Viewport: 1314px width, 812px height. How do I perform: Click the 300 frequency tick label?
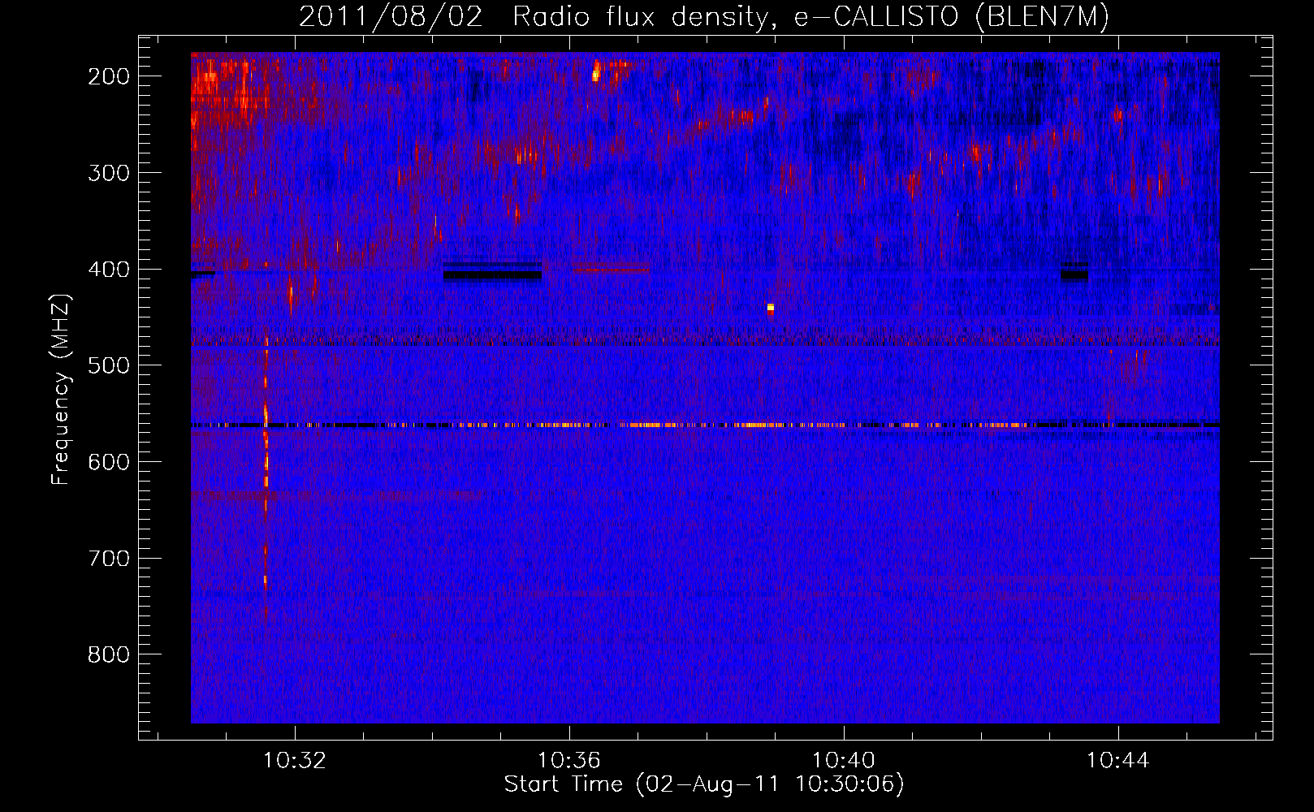point(108,173)
